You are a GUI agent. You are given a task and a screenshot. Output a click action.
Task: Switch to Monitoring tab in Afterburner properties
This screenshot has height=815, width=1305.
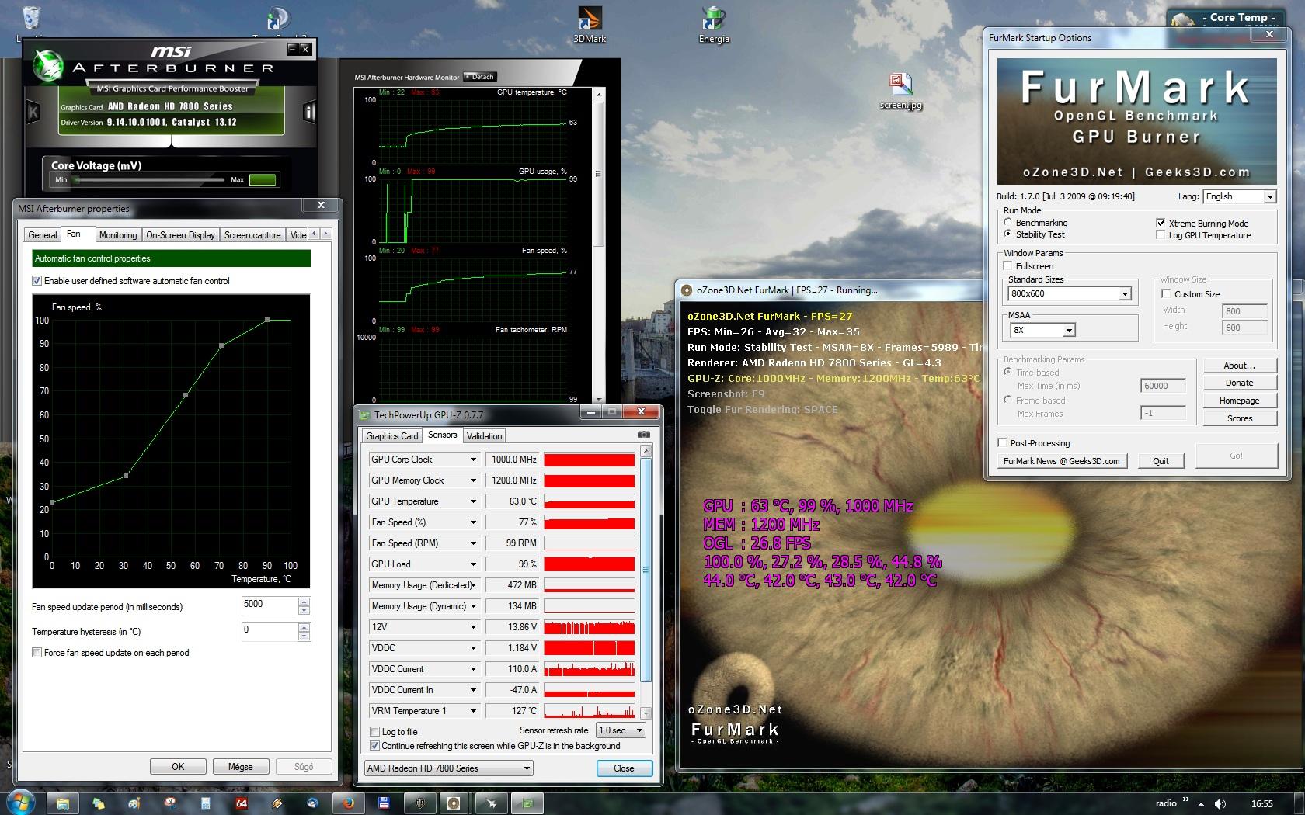click(x=118, y=235)
